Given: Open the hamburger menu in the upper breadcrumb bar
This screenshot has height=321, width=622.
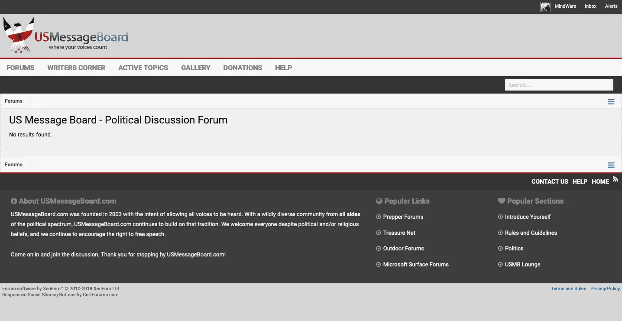Looking at the screenshot, I should 611,102.
